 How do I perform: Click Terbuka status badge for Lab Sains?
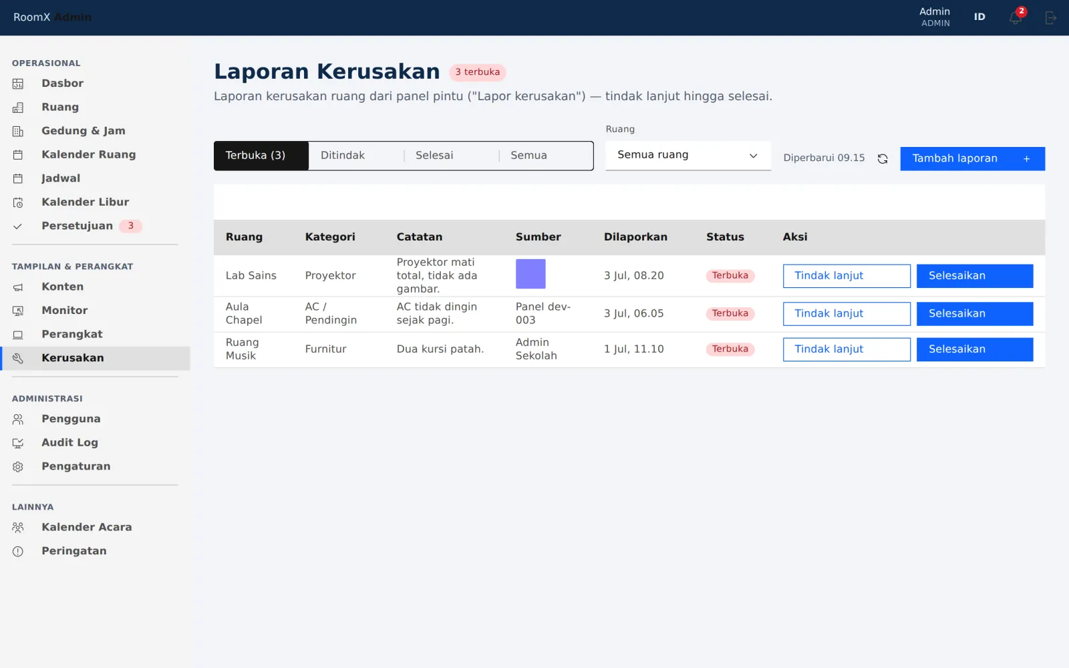coord(730,276)
